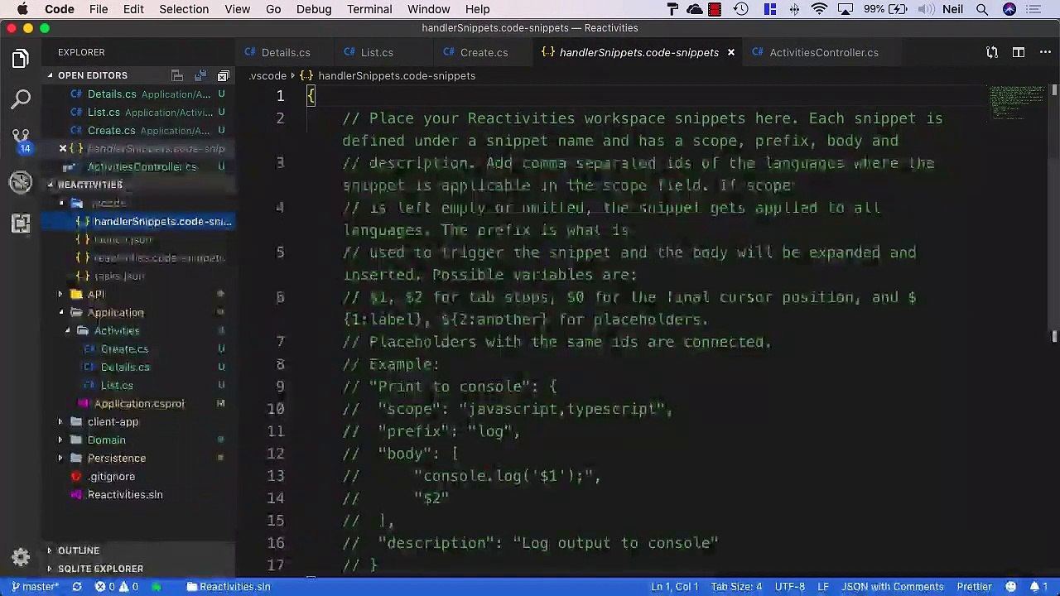The width and height of the screenshot is (1060, 596).
Task: Open .gitignore in file tree
Action: pyautogui.click(x=112, y=476)
